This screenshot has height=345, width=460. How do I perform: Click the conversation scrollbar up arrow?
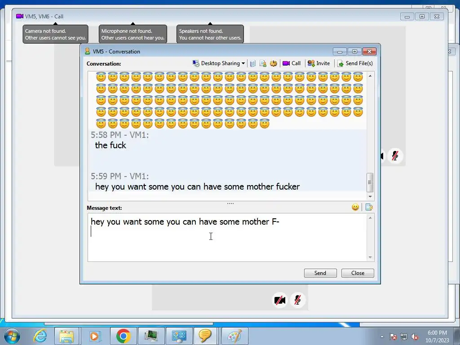(370, 76)
